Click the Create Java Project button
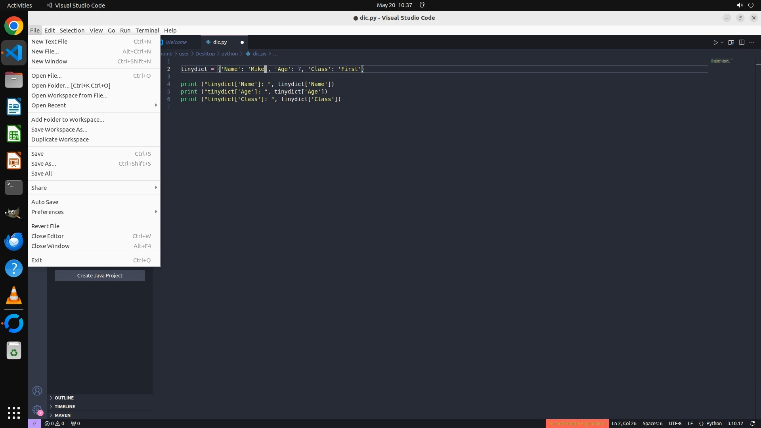Image resolution: width=761 pixels, height=428 pixels. (x=99, y=275)
